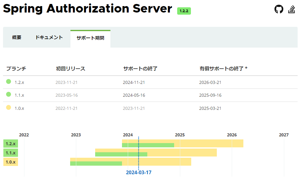Click the 2024-03-17 date label
This screenshot has width=301, height=180.
[x=139, y=172]
